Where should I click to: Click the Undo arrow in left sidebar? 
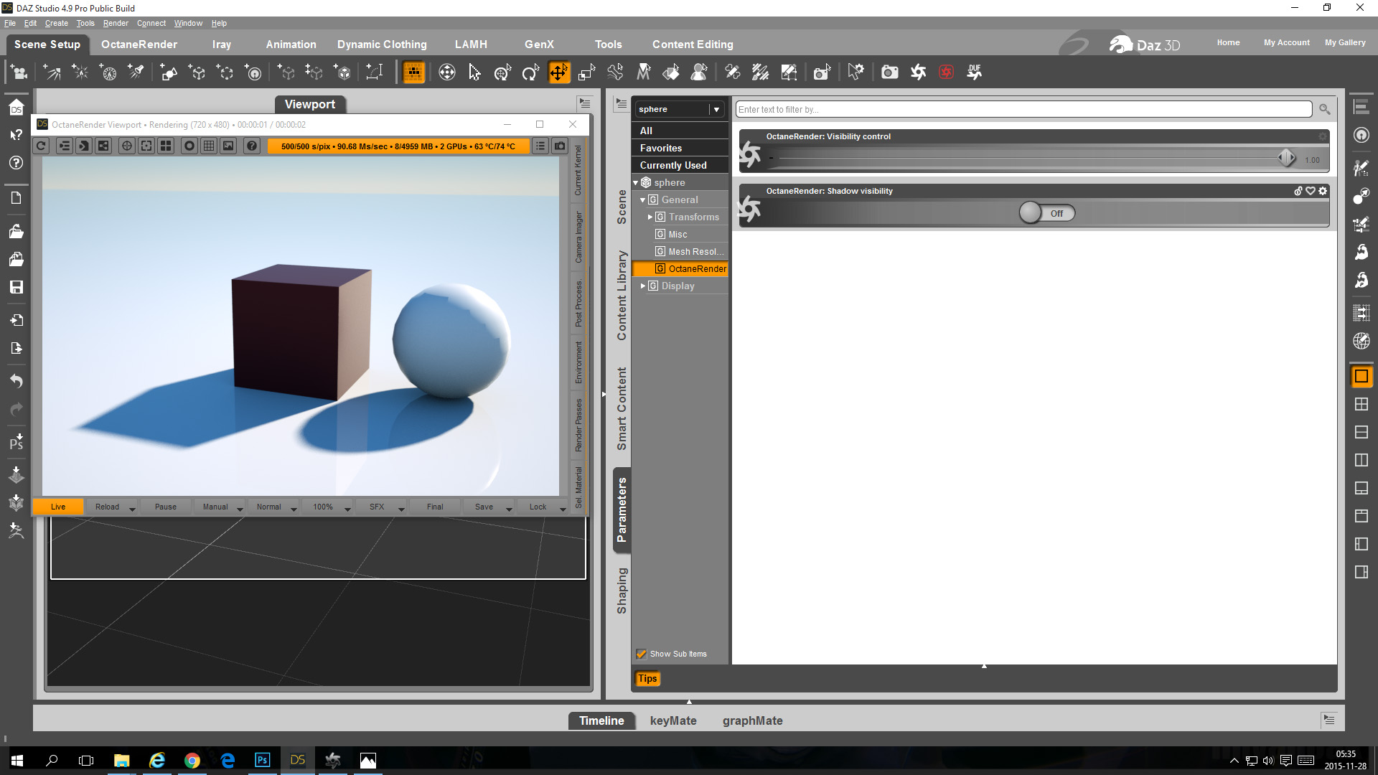[16, 380]
